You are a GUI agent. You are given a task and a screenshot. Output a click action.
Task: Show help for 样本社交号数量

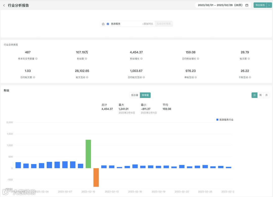pos(36,59)
